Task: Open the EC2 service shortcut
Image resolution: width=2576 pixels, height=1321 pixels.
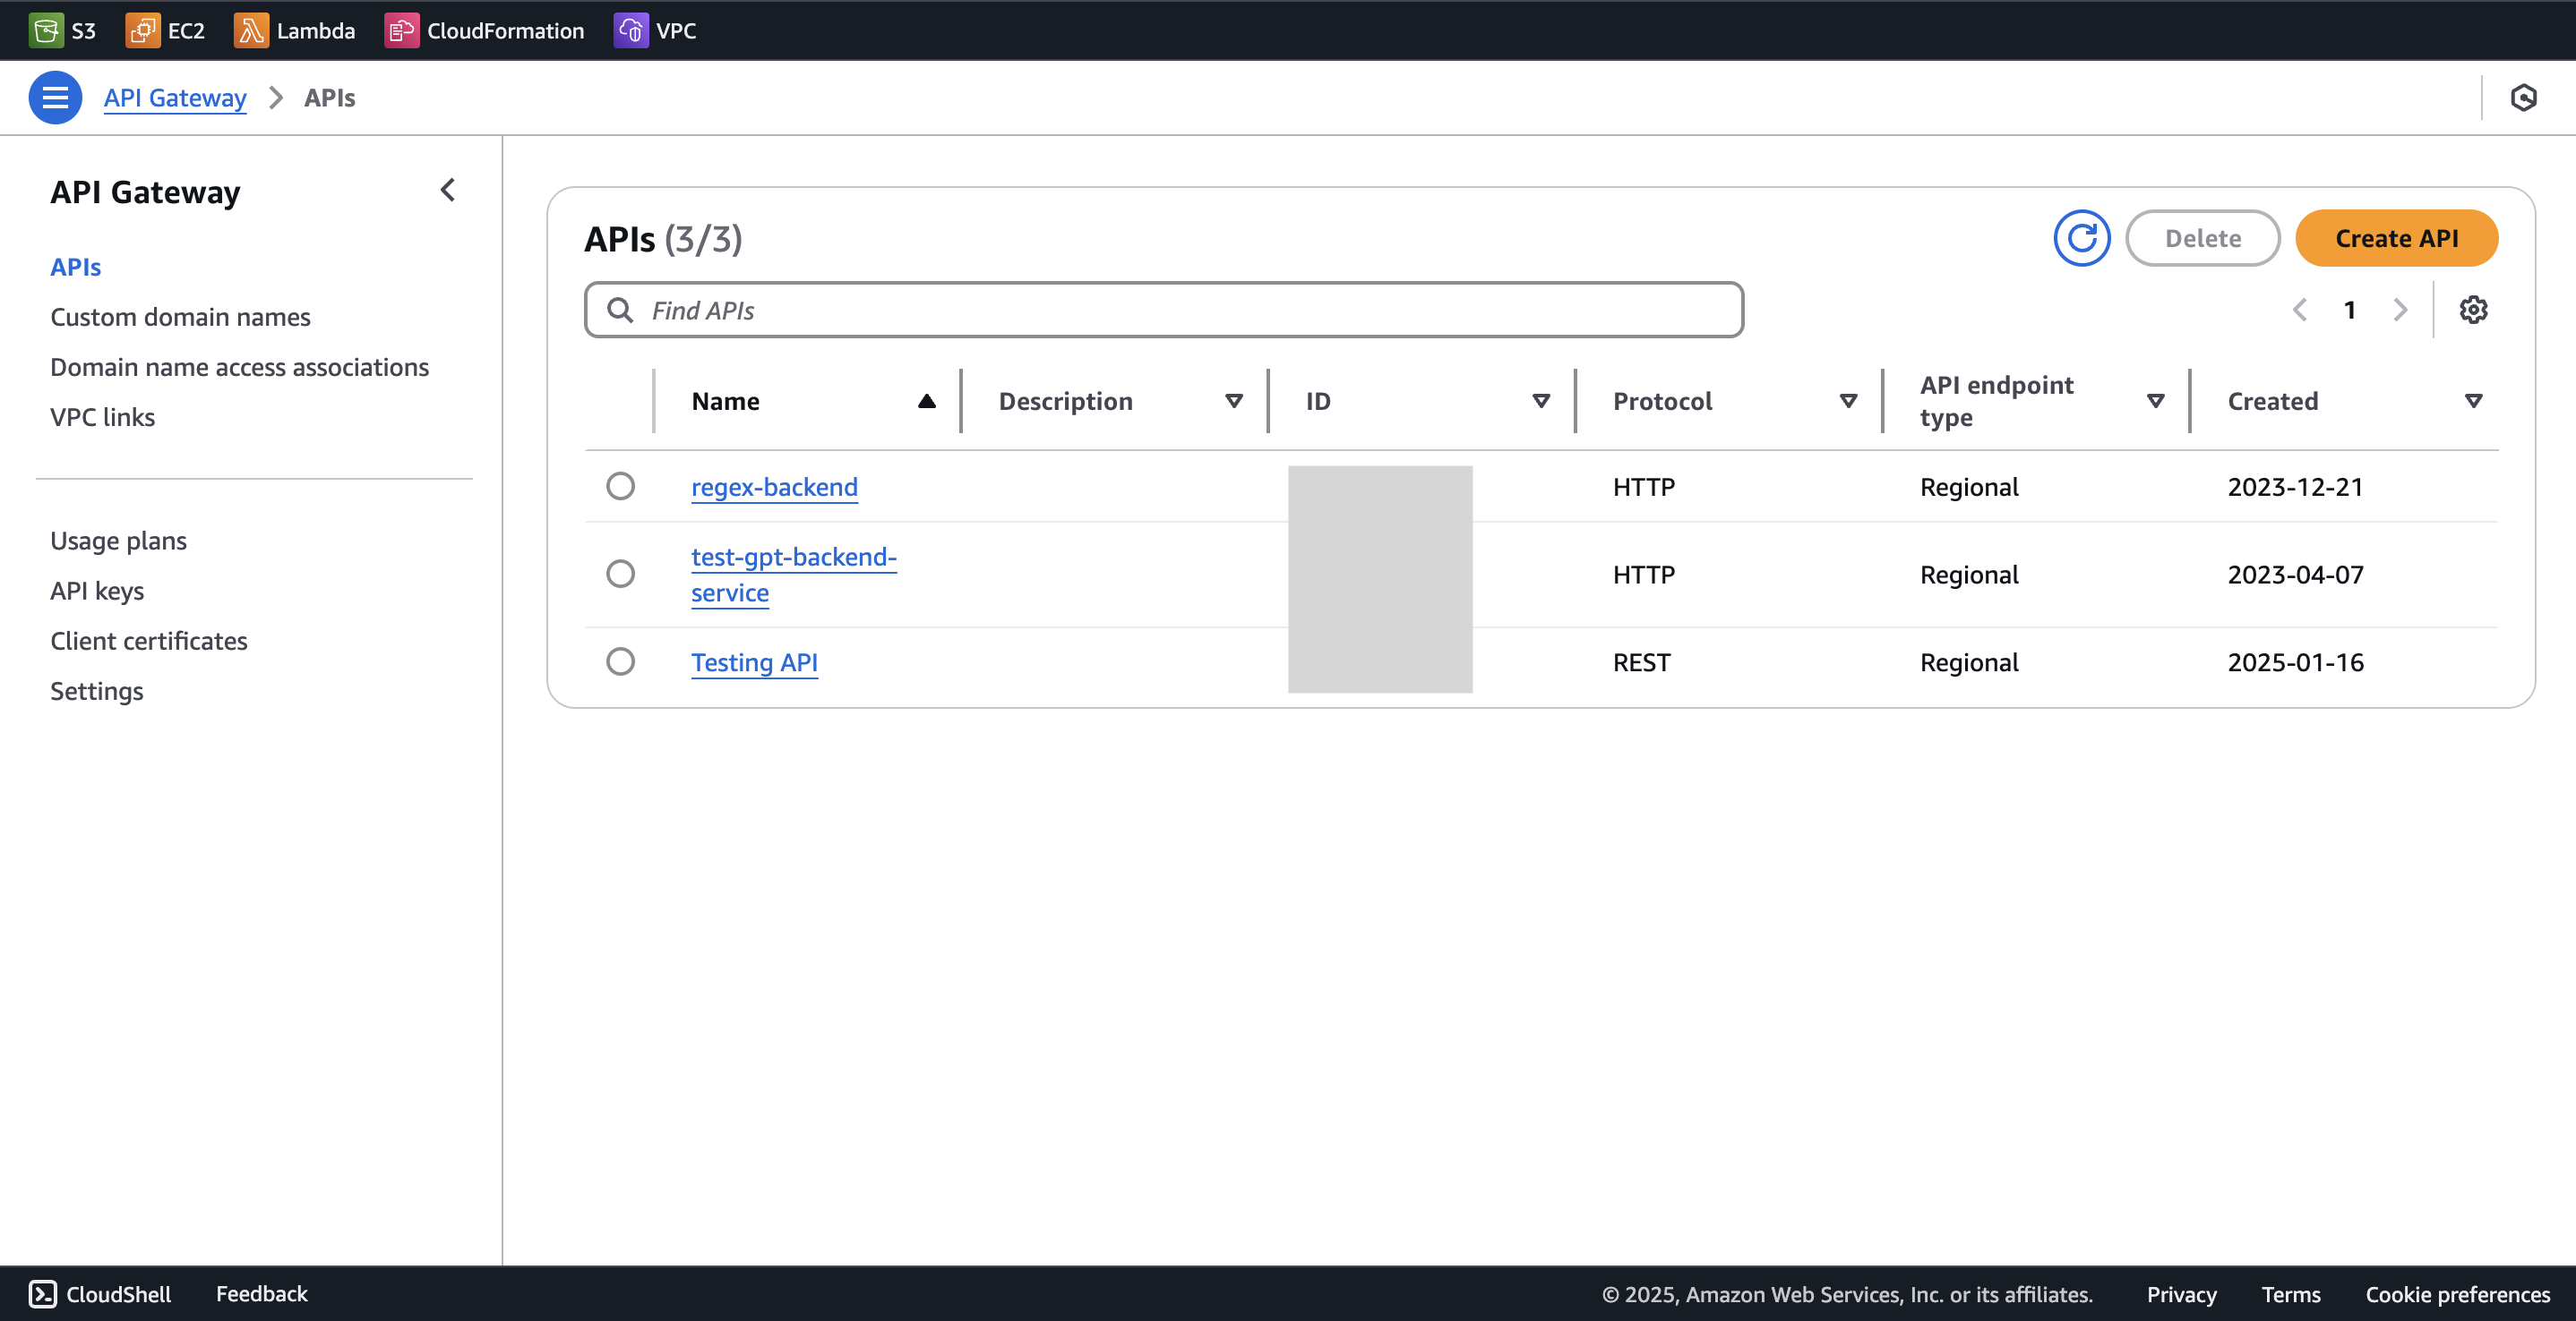Action: click(165, 30)
